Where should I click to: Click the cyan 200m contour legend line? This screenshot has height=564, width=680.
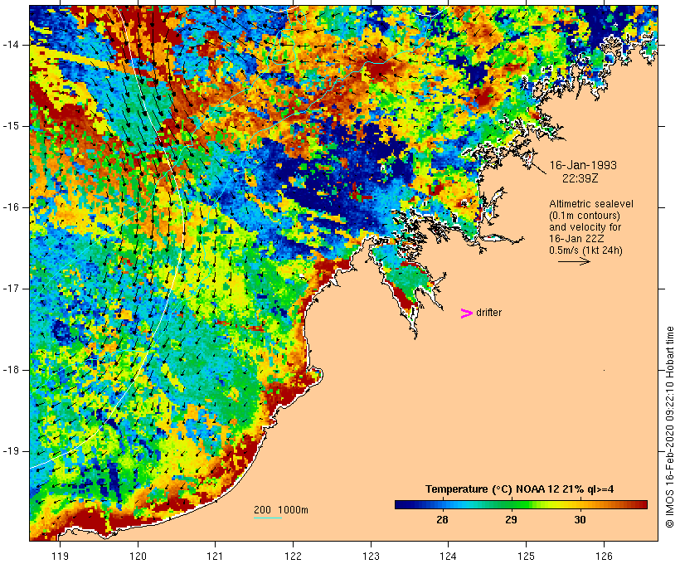(x=268, y=518)
